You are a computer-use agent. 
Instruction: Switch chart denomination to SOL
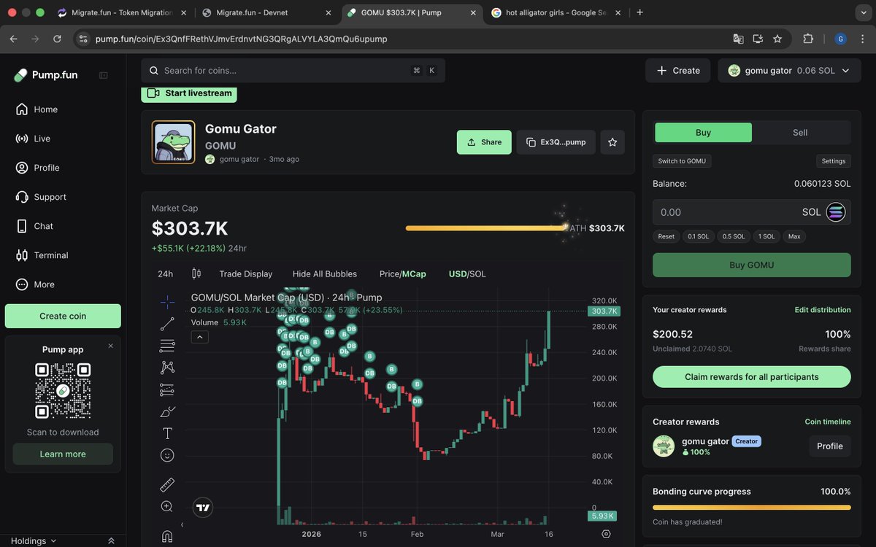coord(478,273)
